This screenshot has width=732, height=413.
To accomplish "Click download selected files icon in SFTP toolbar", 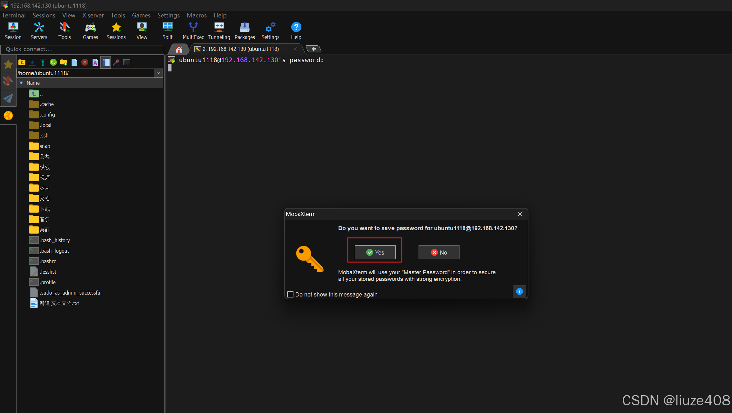I will (32, 62).
